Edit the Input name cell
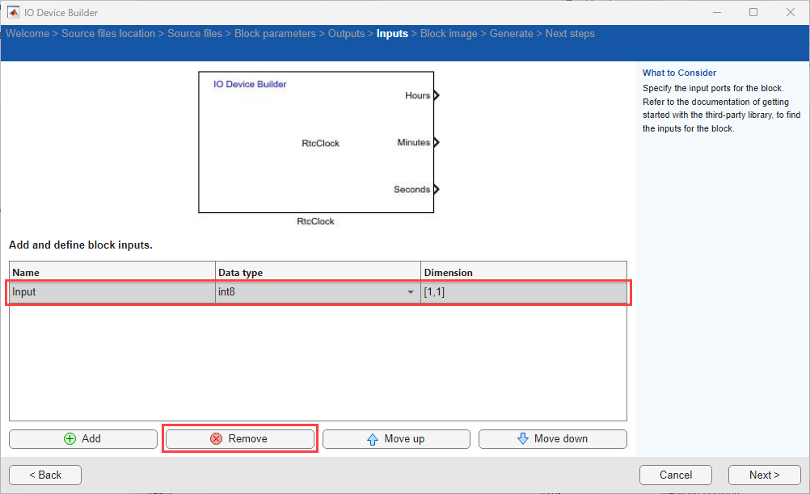This screenshot has height=494, width=810. (112, 292)
